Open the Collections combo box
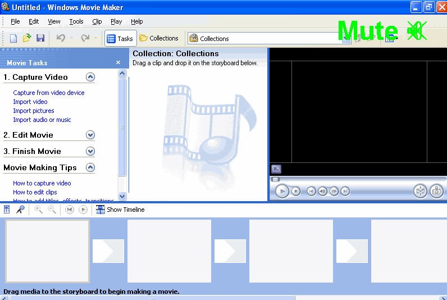 pyautogui.click(x=269, y=38)
